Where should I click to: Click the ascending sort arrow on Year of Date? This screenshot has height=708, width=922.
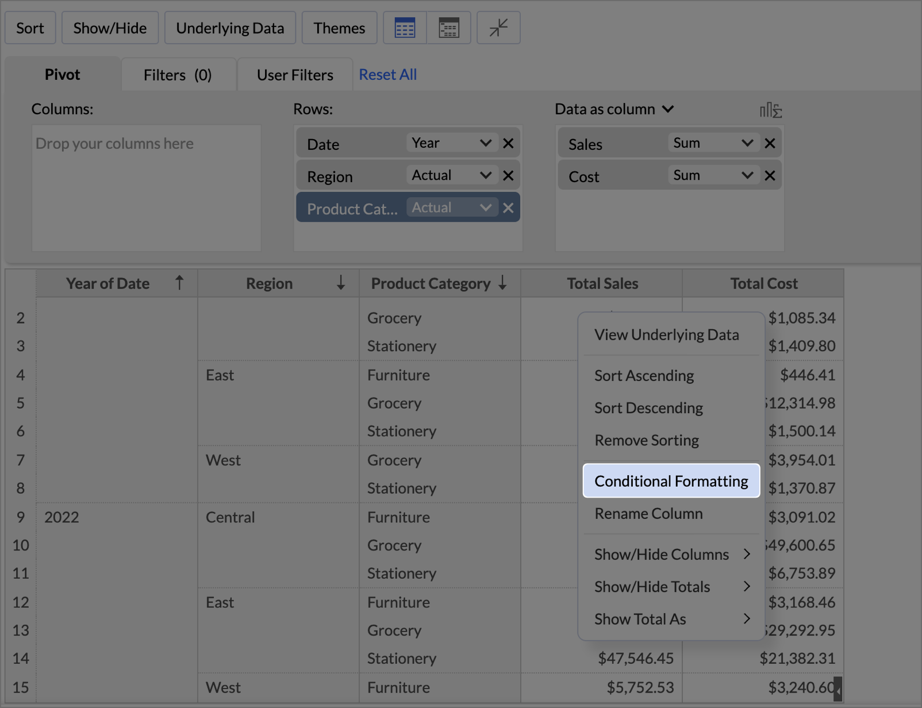point(179,283)
